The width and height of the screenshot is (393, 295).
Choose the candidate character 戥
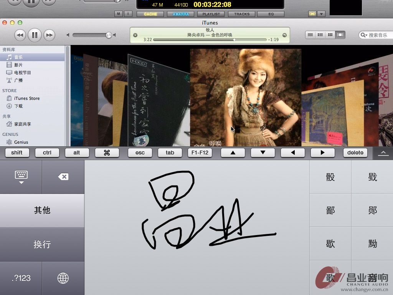coord(372,177)
